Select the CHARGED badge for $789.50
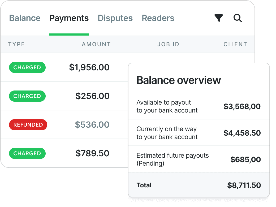This screenshot has height=207, width=276. click(x=27, y=153)
